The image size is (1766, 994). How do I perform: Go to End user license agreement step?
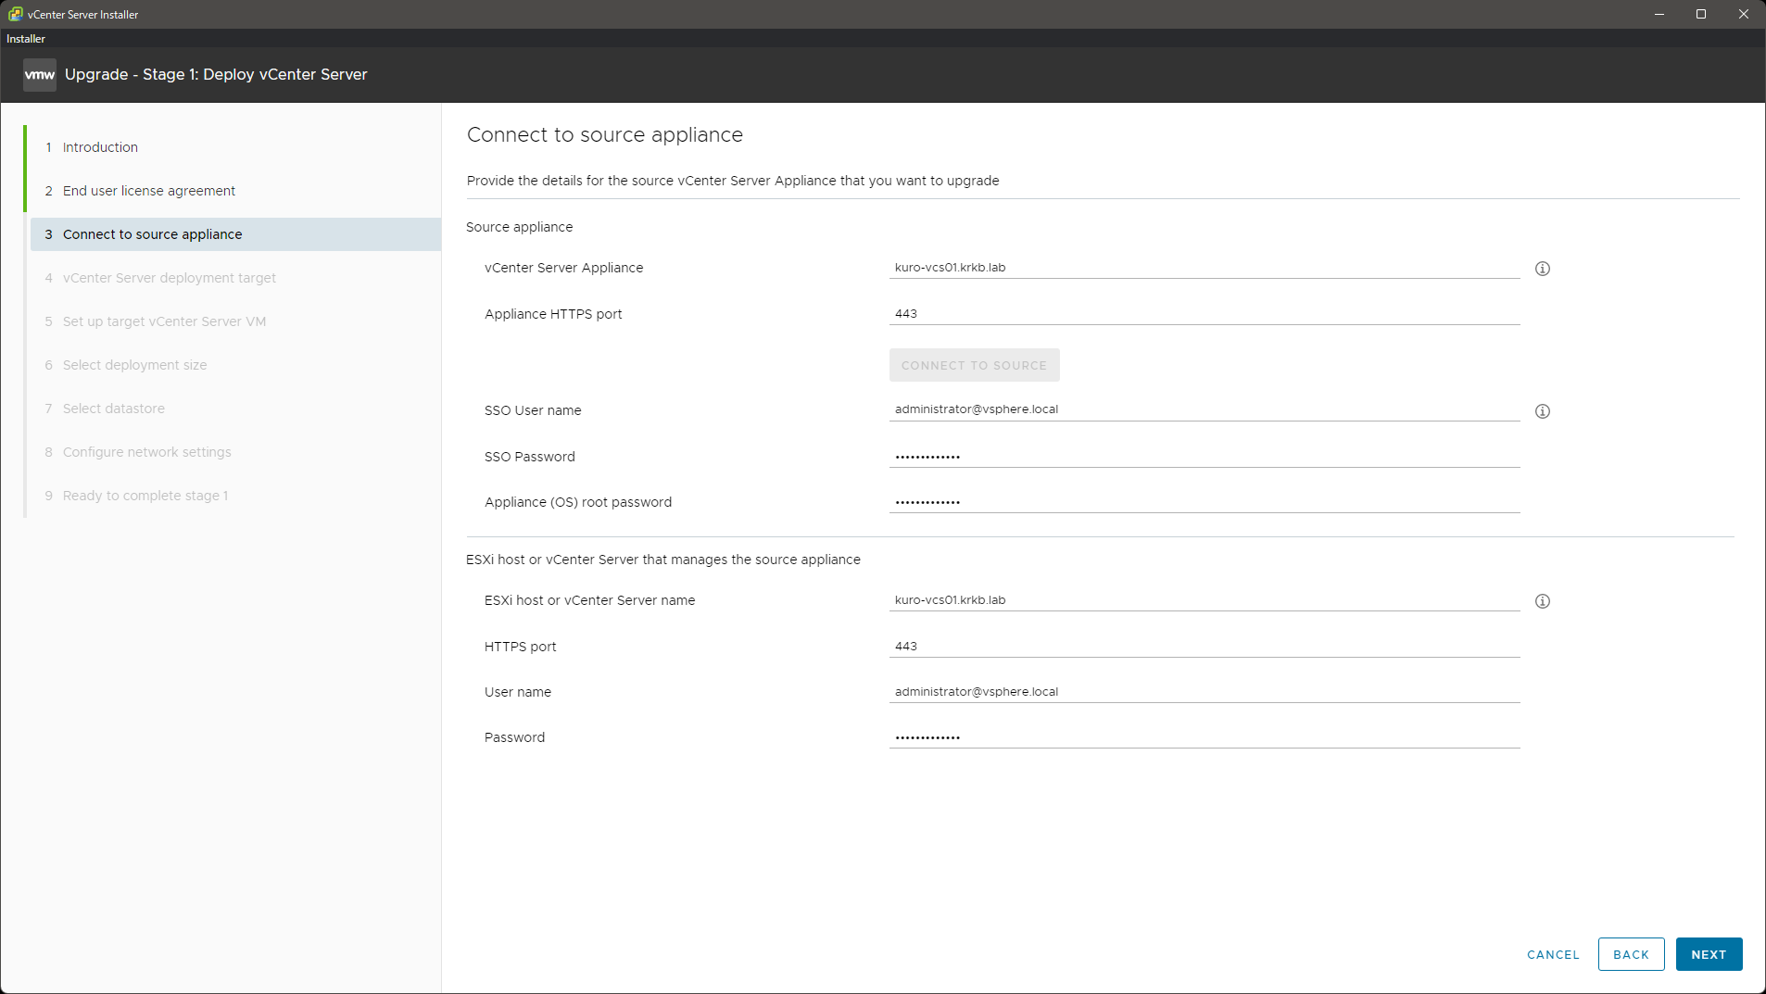pos(148,191)
